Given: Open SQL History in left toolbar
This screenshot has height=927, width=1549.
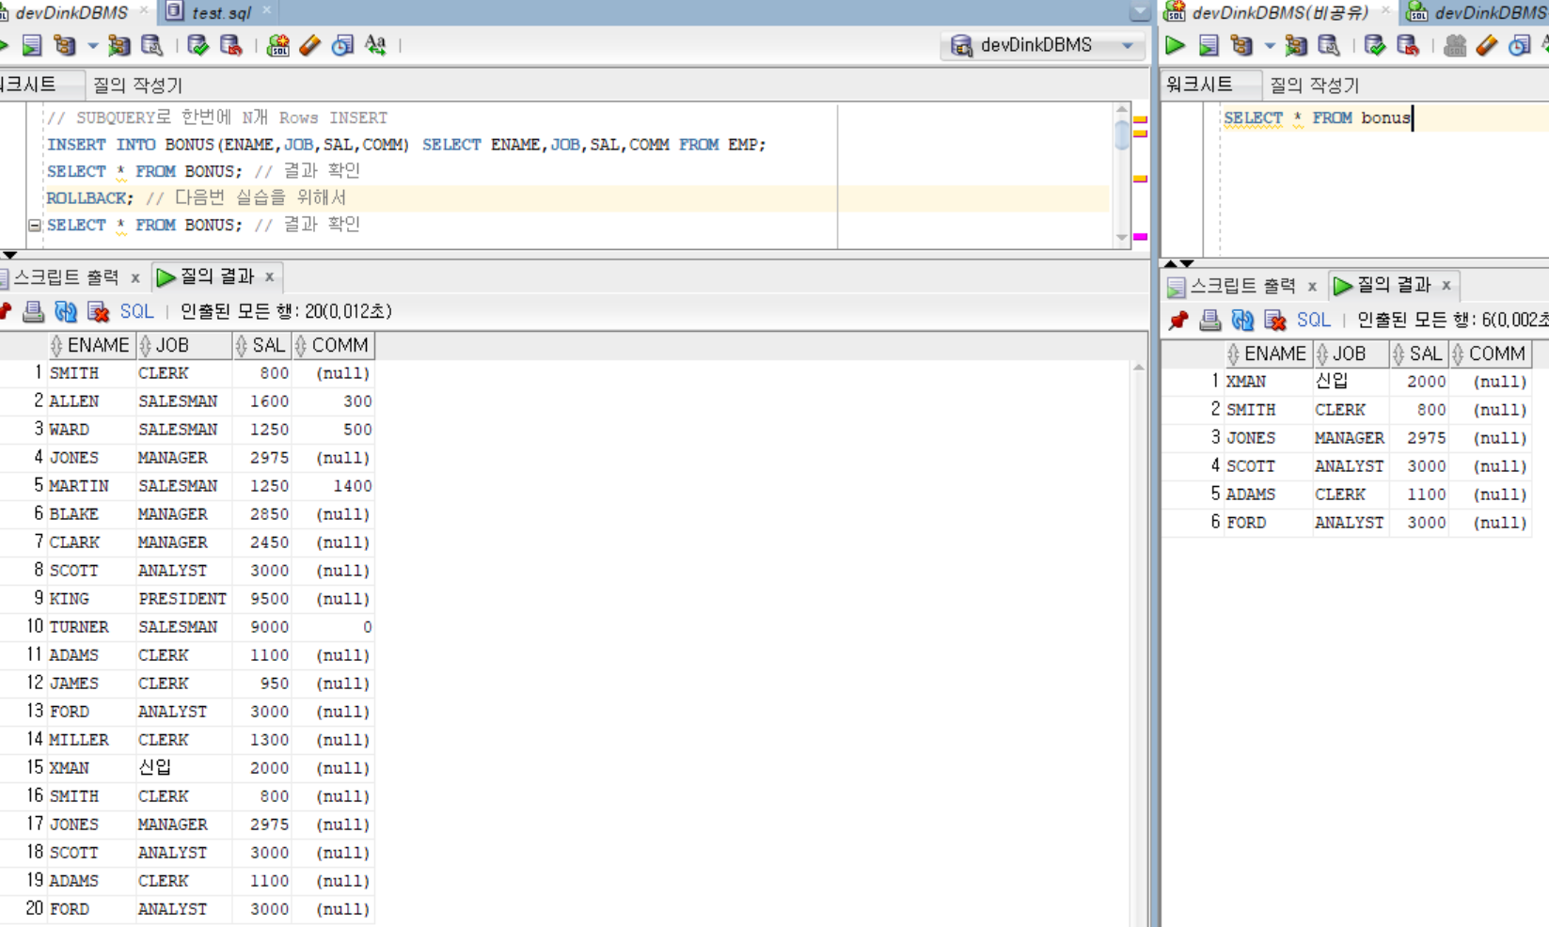Looking at the screenshot, I should coord(342,45).
